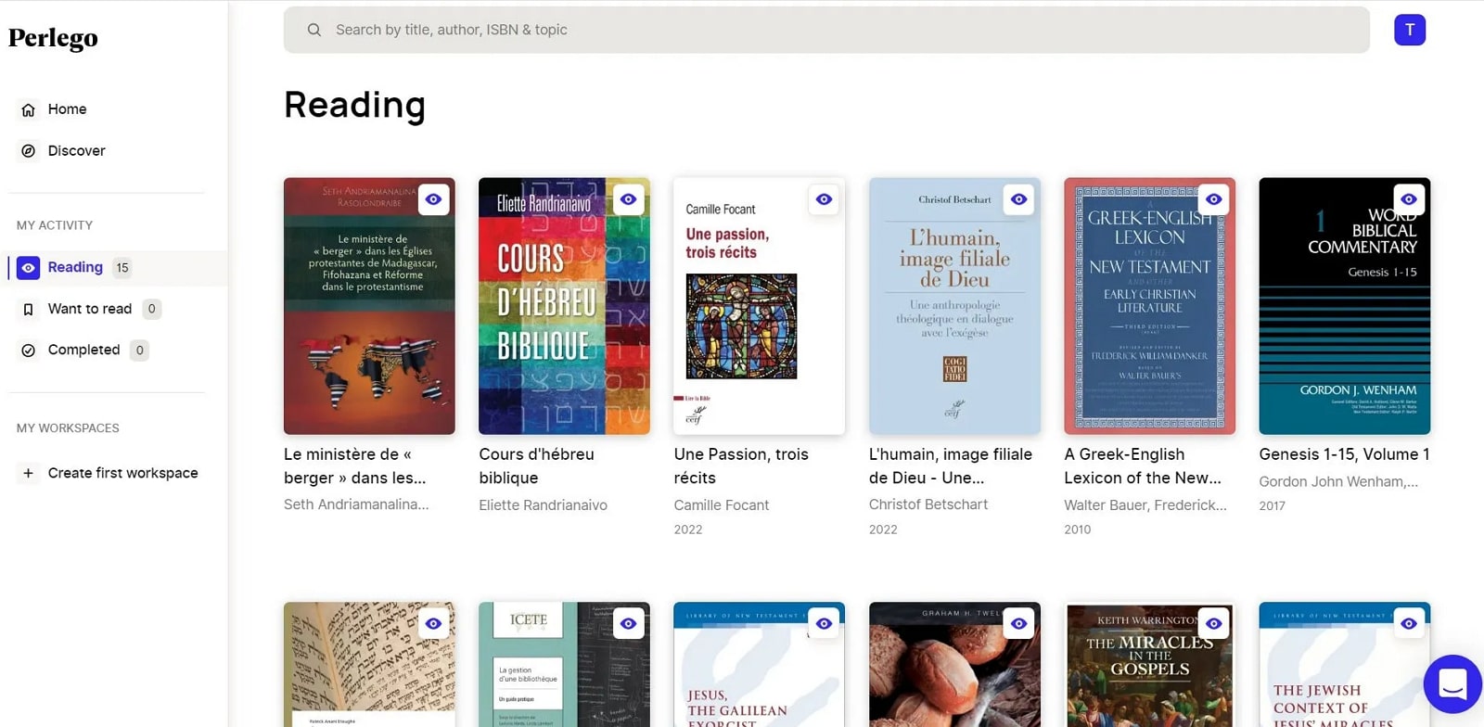Open Une Passion, trois récits title link
1484x727 pixels.
[741, 466]
